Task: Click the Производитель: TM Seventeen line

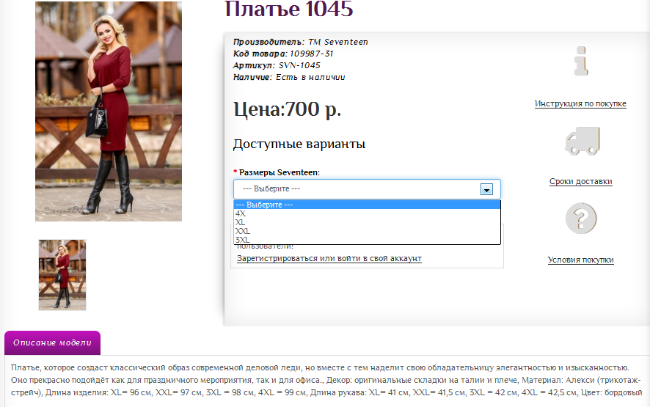Action: point(301,42)
